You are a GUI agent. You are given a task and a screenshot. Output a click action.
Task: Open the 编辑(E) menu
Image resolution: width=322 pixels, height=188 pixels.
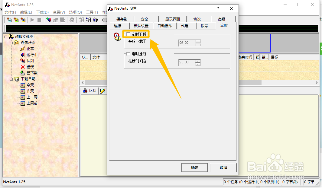26,12
